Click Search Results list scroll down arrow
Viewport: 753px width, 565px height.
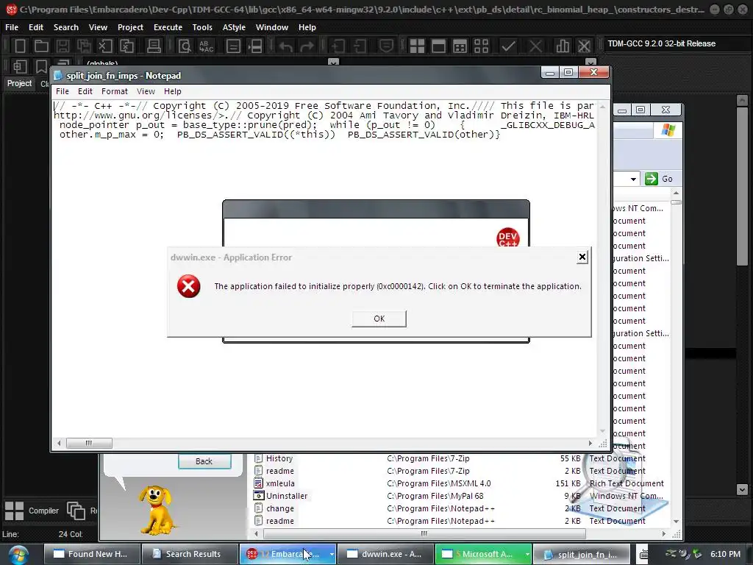[x=676, y=522]
